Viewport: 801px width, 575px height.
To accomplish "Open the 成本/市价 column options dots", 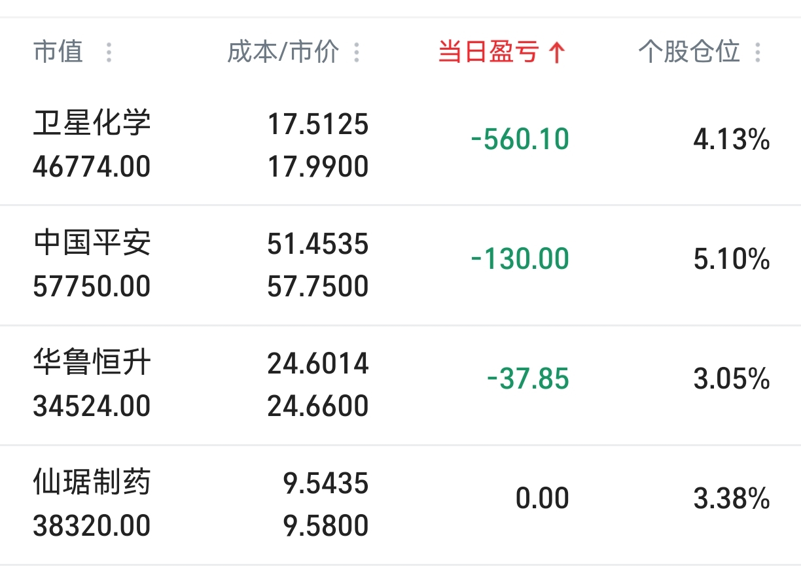I will pyautogui.click(x=357, y=52).
